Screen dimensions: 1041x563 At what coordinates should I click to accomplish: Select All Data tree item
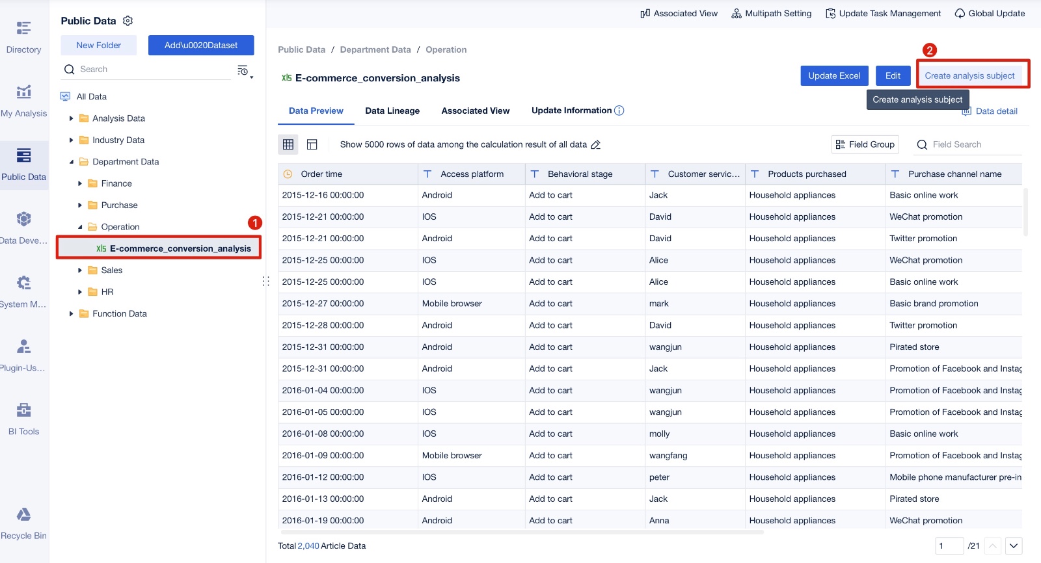(92, 97)
